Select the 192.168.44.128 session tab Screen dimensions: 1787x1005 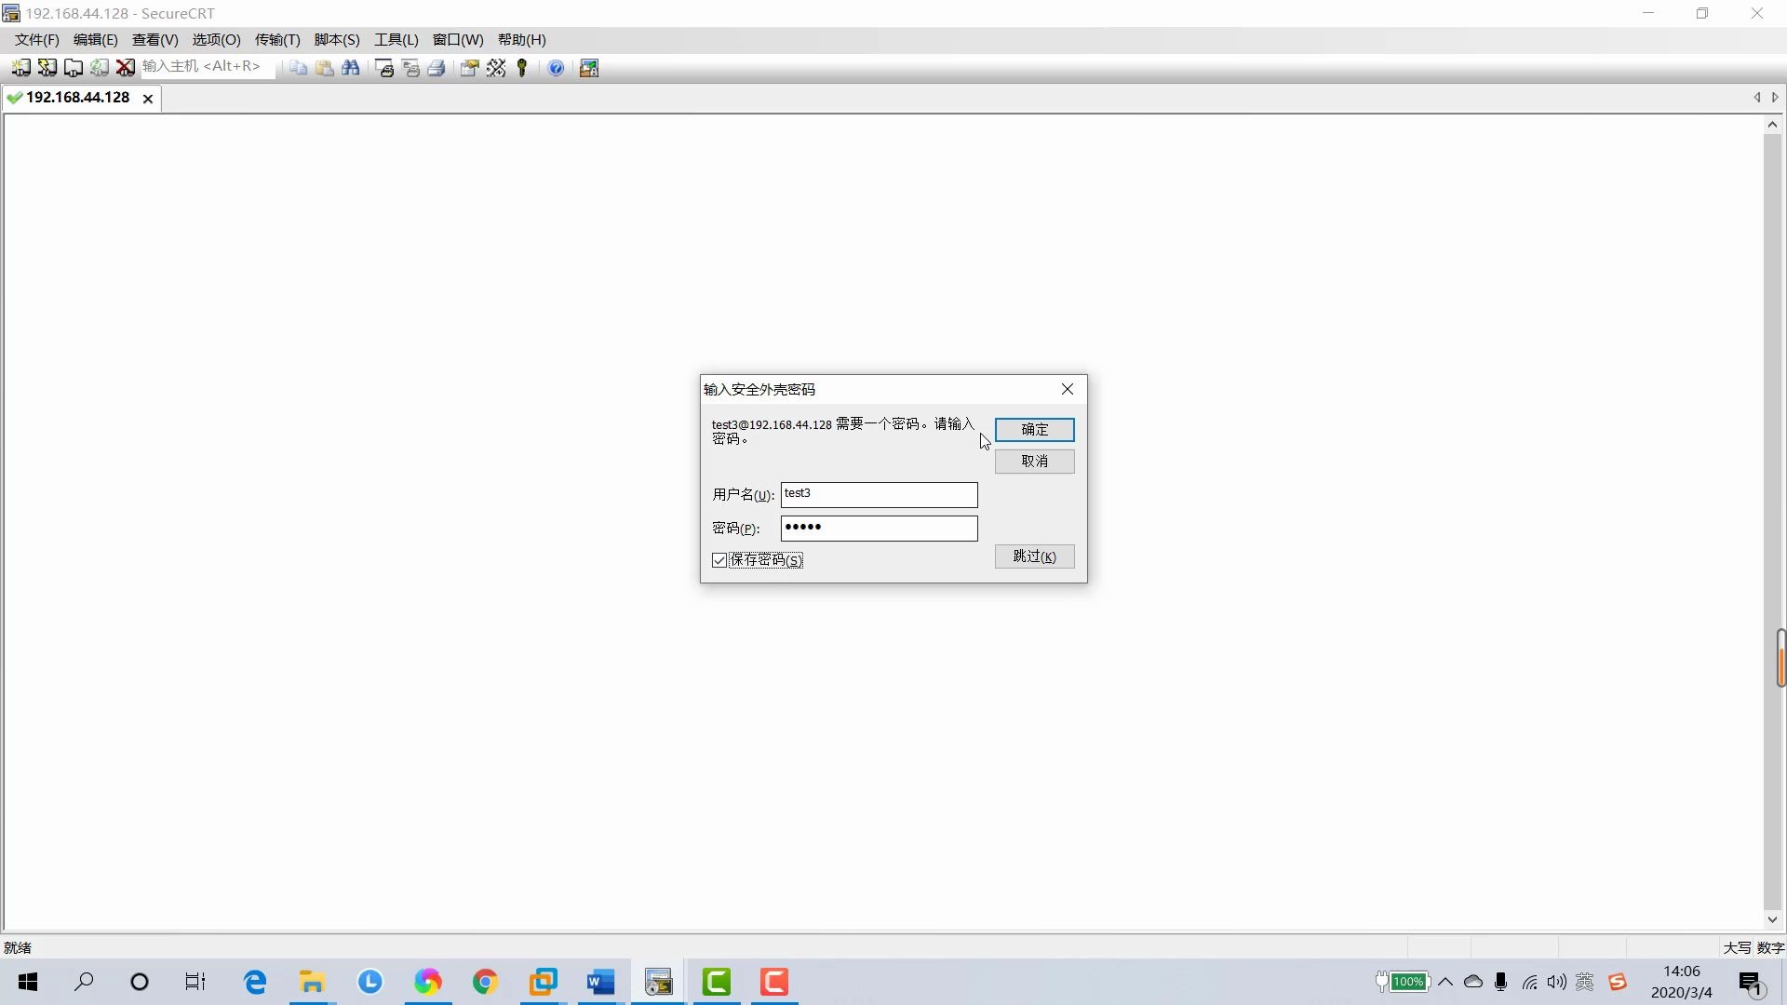tap(77, 98)
